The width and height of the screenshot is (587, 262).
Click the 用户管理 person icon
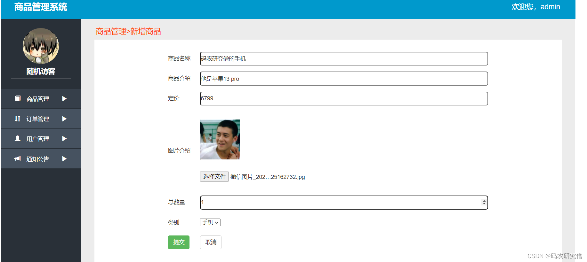click(x=18, y=138)
